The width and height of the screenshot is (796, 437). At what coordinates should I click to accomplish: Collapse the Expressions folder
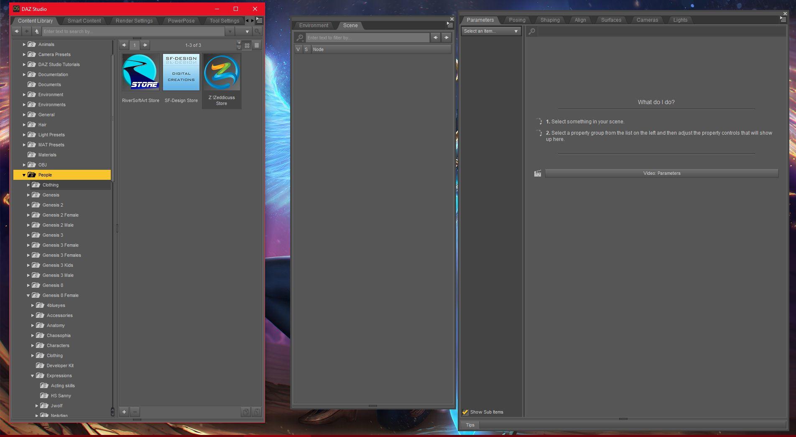pyautogui.click(x=33, y=376)
